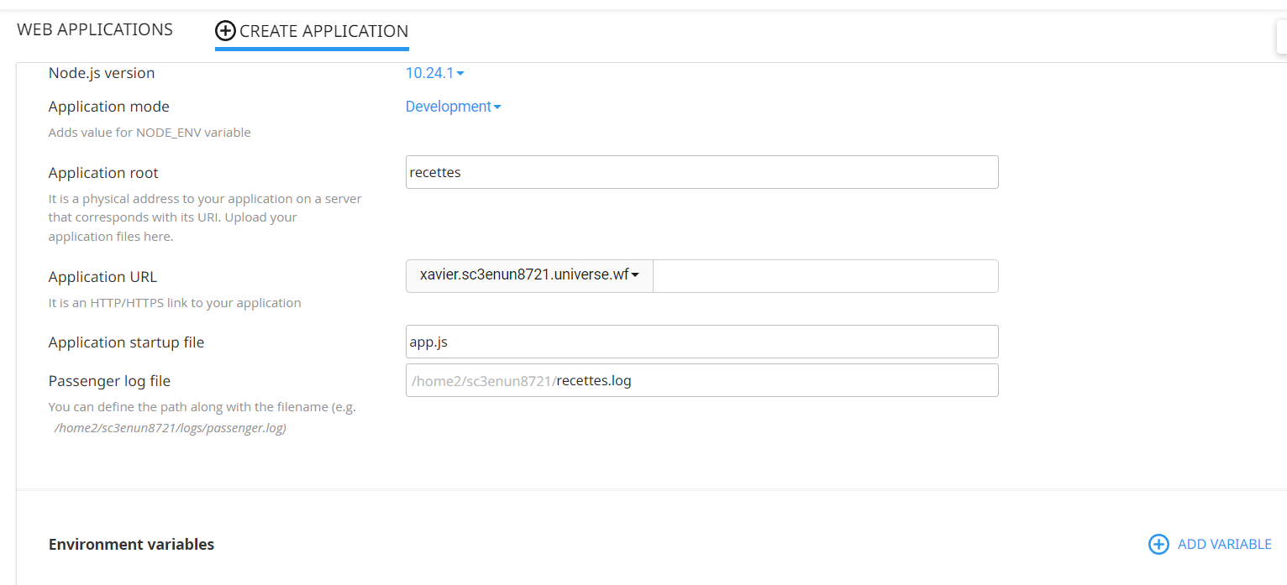Click the plus icon beside CREATE APPLICATION
The width and height of the screenshot is (1287, 585).
(x=225, y=31)
